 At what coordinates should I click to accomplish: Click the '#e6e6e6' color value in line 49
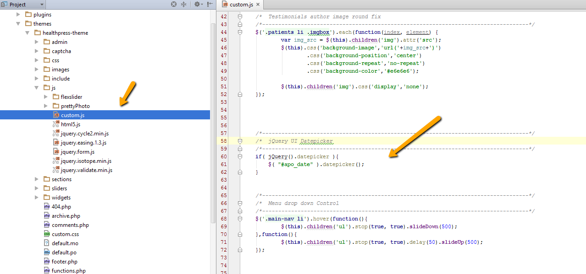pos(399,71)
